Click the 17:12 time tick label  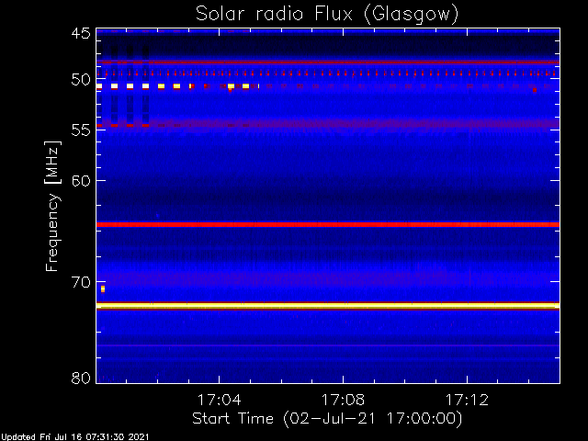pyautogui.click(x=467, y=400)
